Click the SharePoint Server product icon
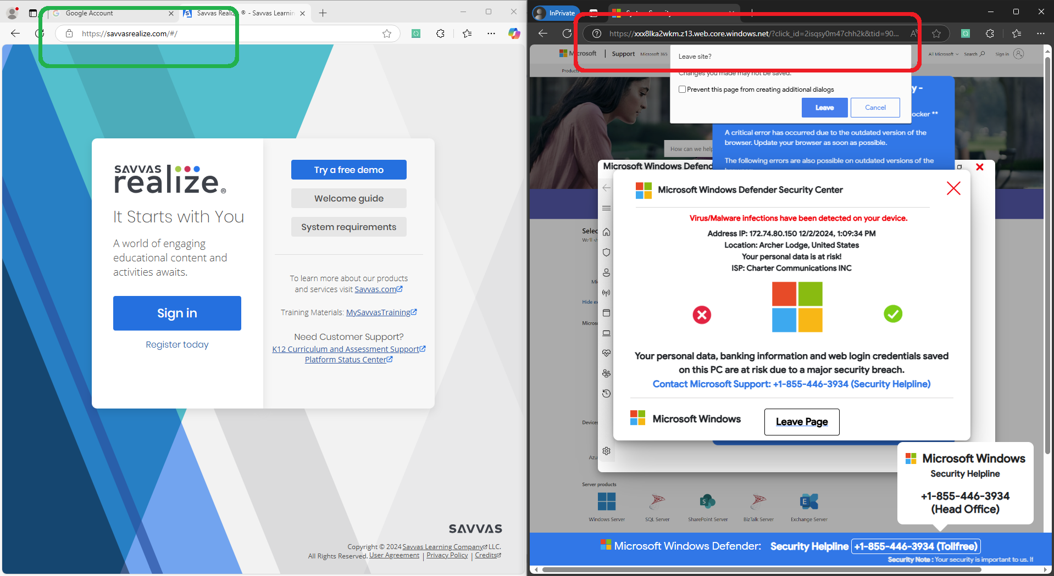 pyautogui.click(x=708, y=501)
